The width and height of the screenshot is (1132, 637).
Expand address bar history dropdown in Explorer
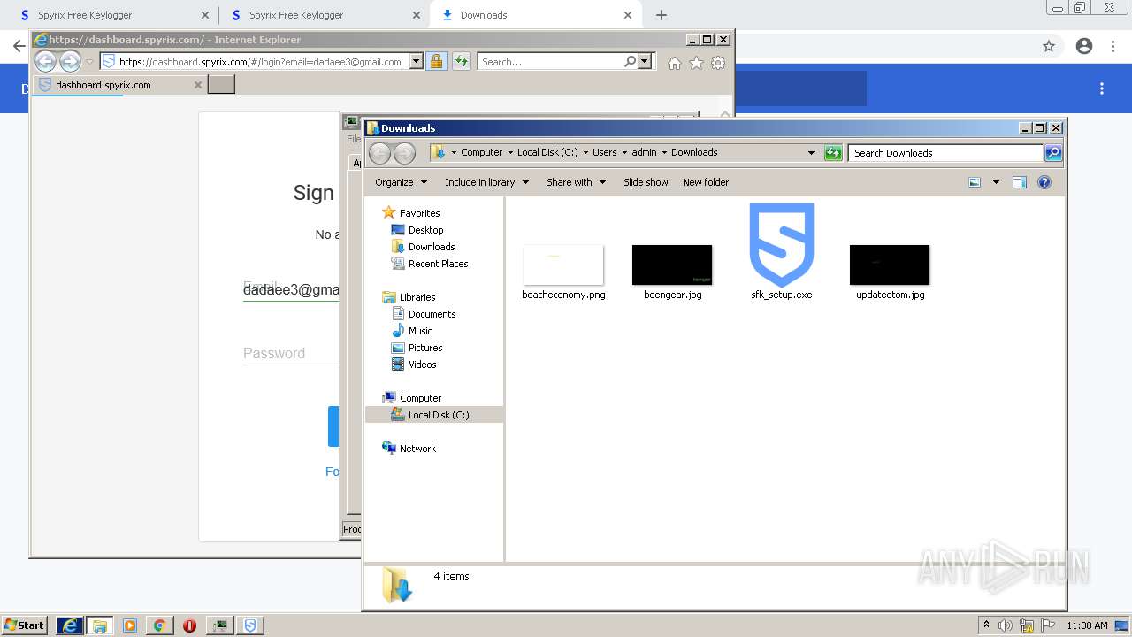click(811, 153)
